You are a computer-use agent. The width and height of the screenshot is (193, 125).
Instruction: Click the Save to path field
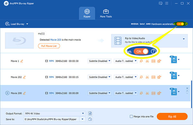point(52,119)
